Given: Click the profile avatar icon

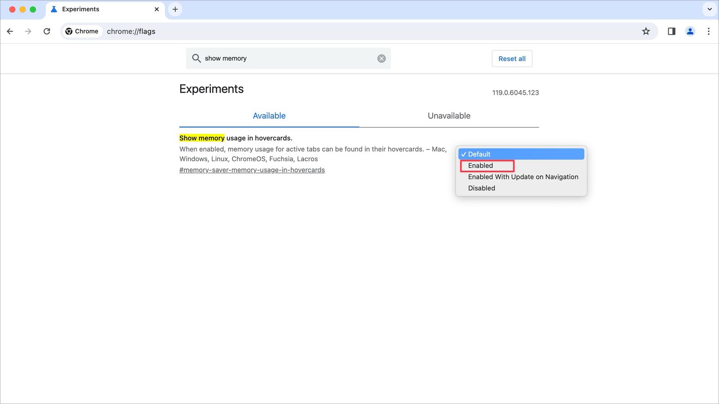Looking at the screenshot, I should click(690, 31).
